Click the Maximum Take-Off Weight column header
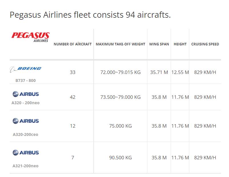The height and width of the screenshot is (177, 229). pos(120,44)
